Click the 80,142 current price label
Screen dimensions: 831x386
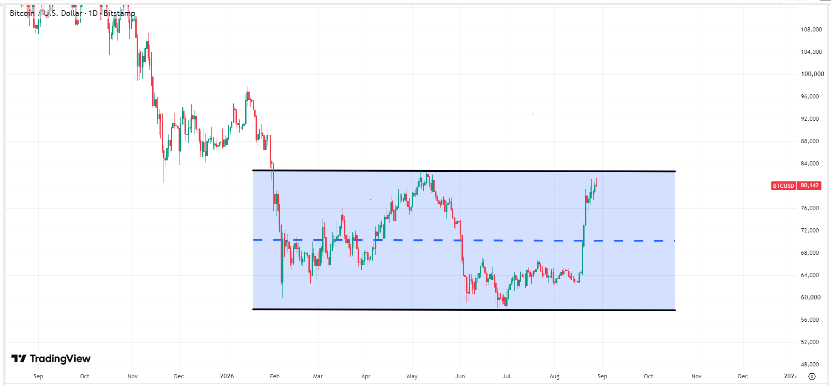810,185
